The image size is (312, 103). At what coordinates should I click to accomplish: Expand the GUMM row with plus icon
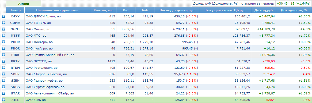tap(3, 23)
